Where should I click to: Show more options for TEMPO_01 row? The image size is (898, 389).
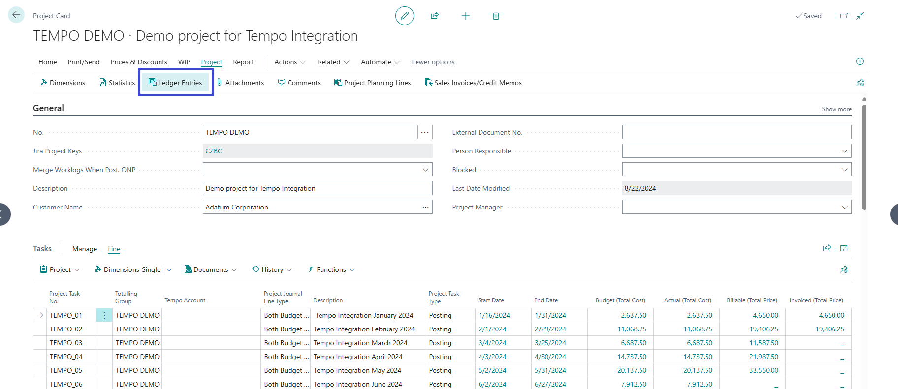click(x=104, y=315)
